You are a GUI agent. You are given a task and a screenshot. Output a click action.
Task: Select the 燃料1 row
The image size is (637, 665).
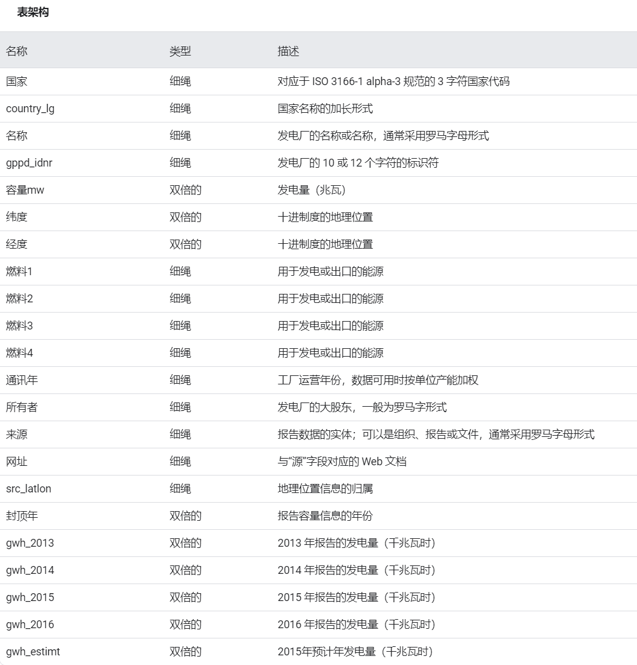pos(19,272)
